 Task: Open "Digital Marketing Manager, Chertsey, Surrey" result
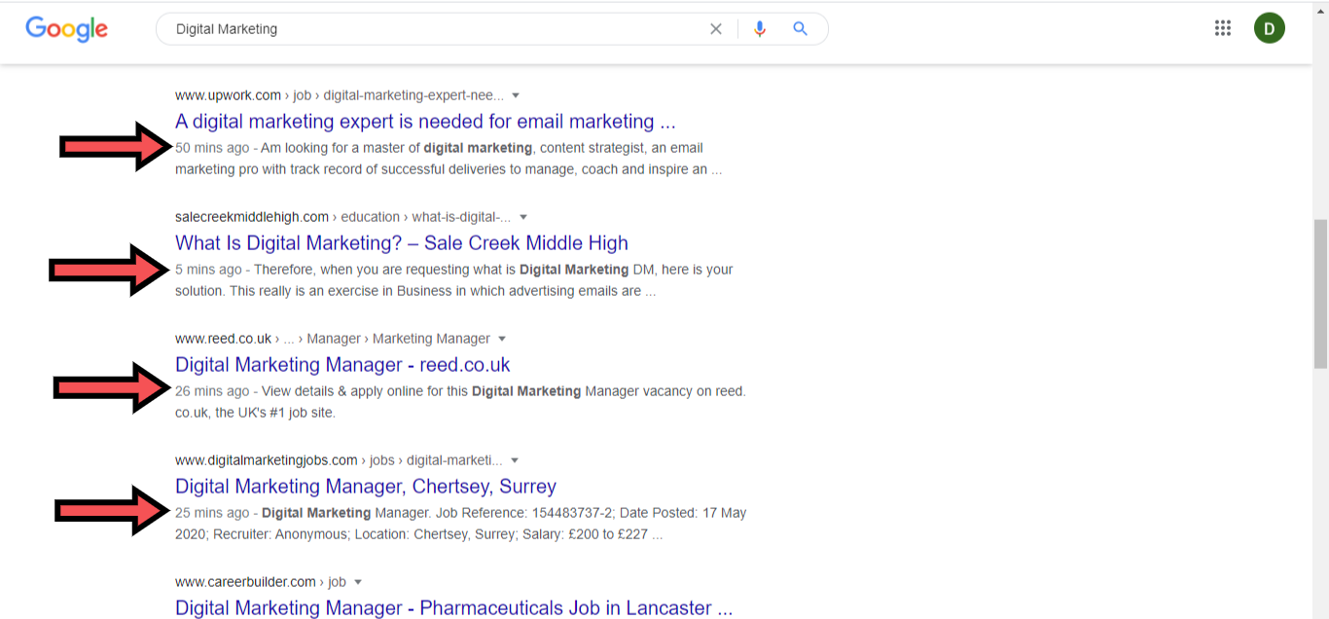tap(366, 487)
